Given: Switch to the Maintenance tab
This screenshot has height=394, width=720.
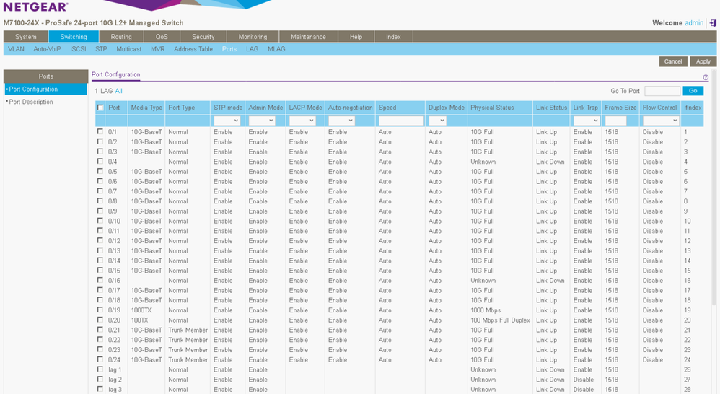Looking at the screenshot, I should click(x=308, y=37).
